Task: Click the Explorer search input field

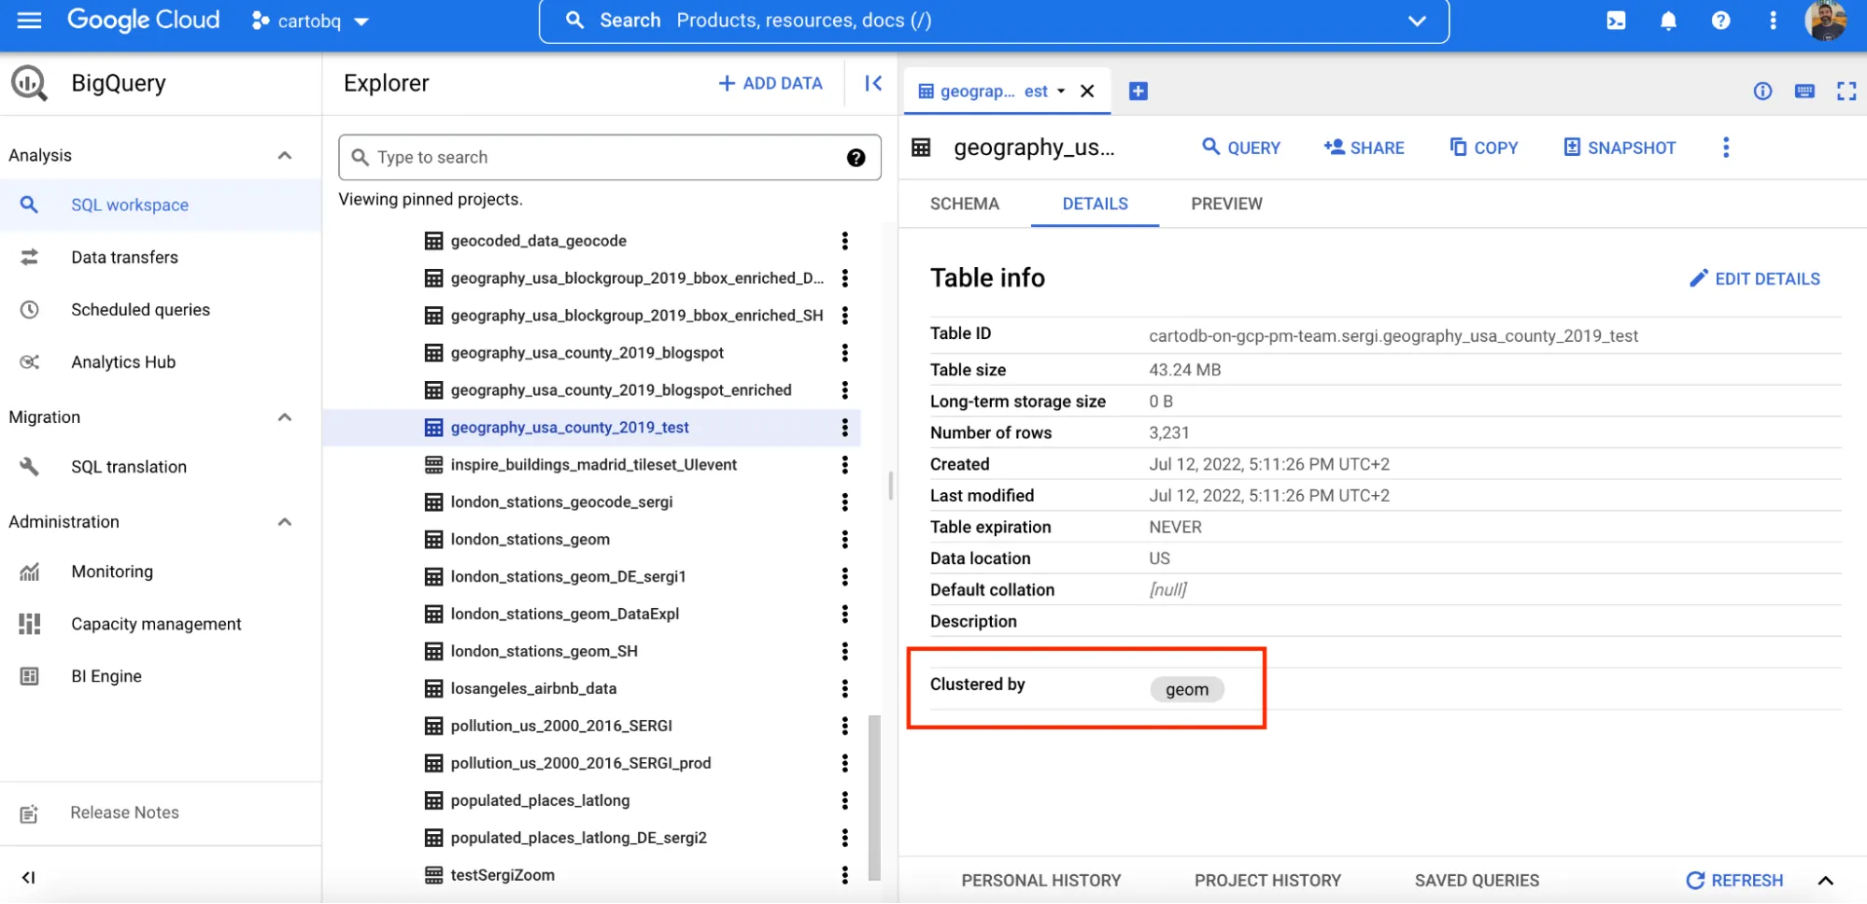Action: click(607, 157)
